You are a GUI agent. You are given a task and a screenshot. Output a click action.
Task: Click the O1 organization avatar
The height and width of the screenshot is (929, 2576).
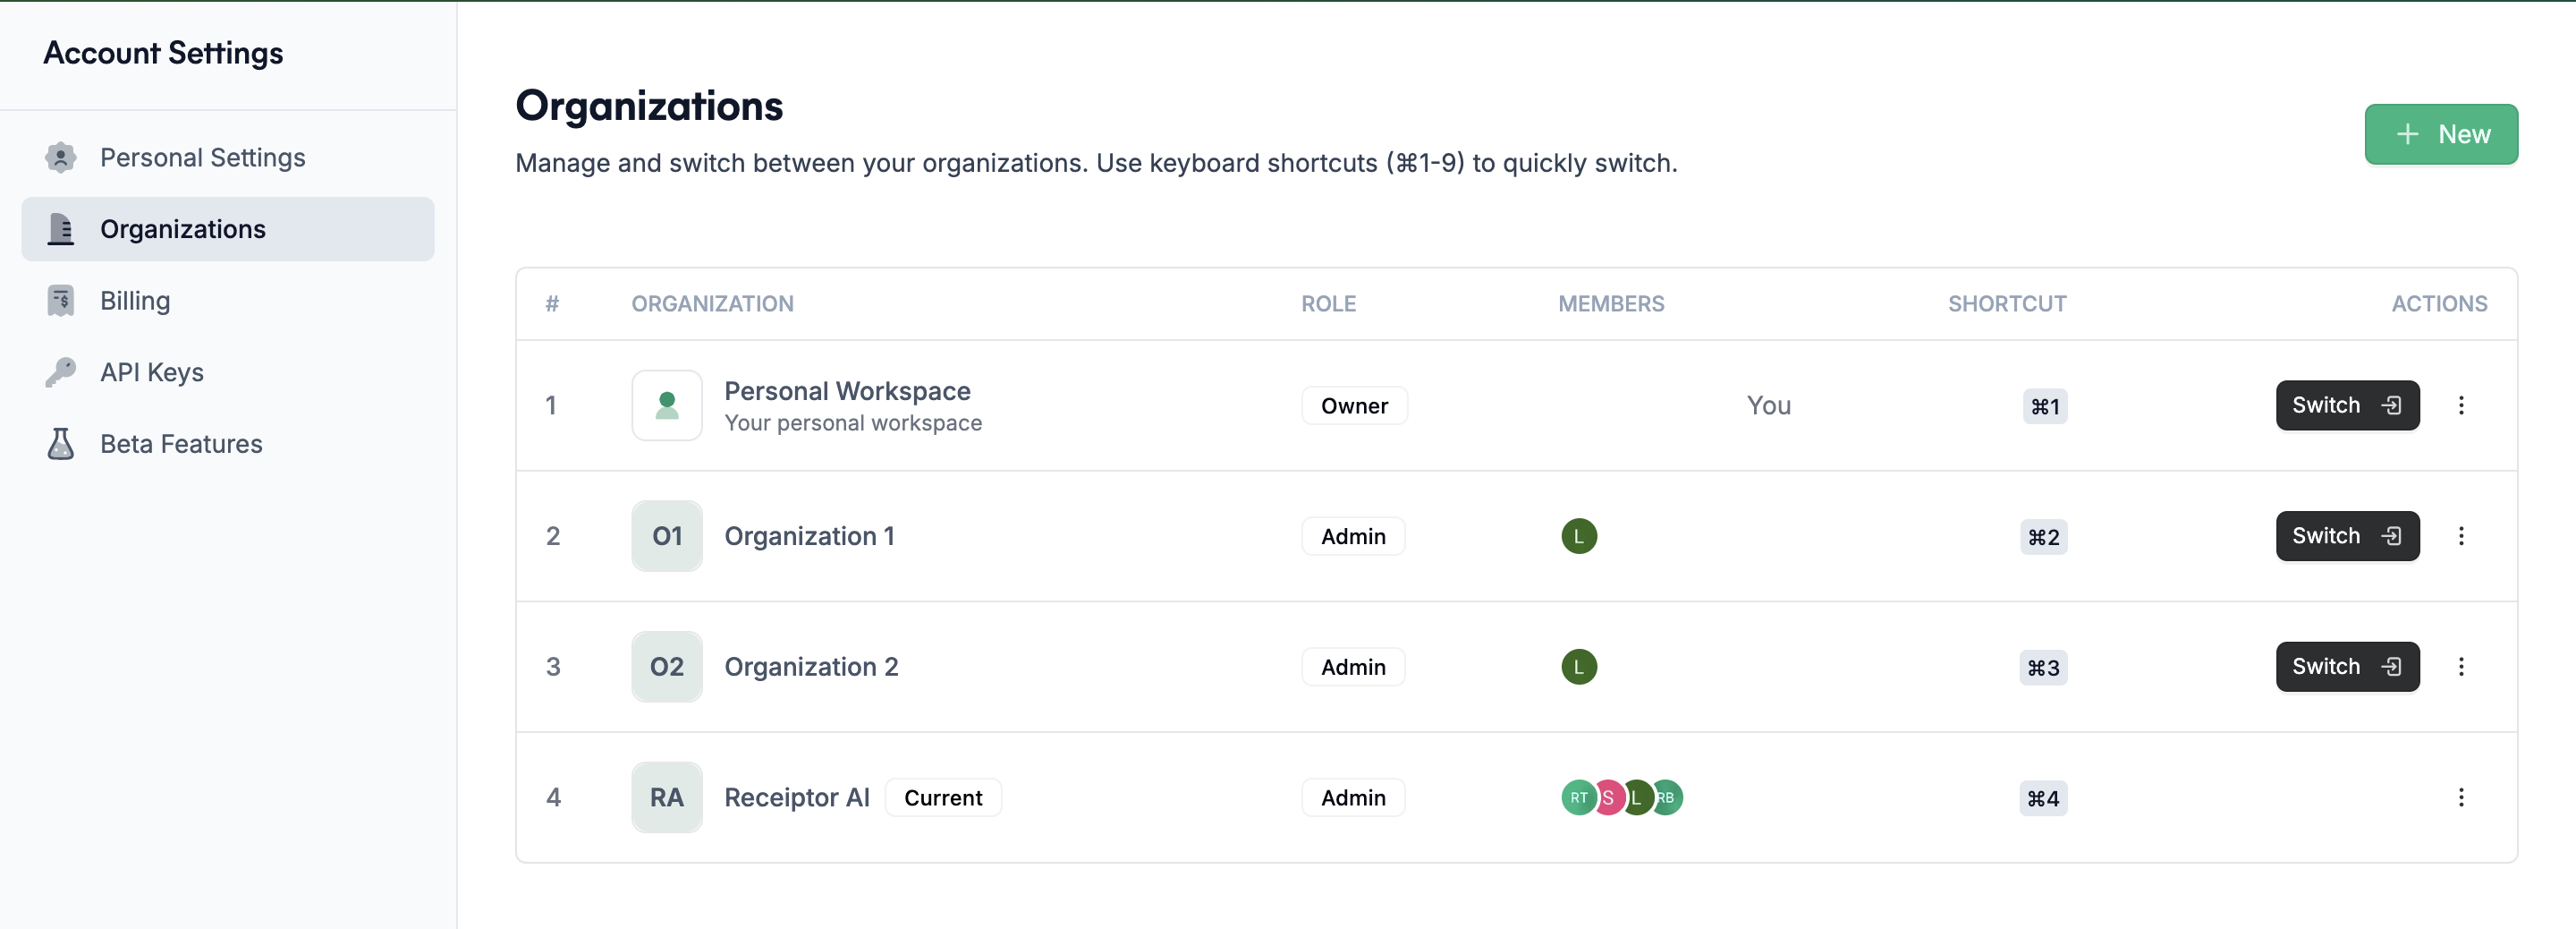click(x=667, y=537)
